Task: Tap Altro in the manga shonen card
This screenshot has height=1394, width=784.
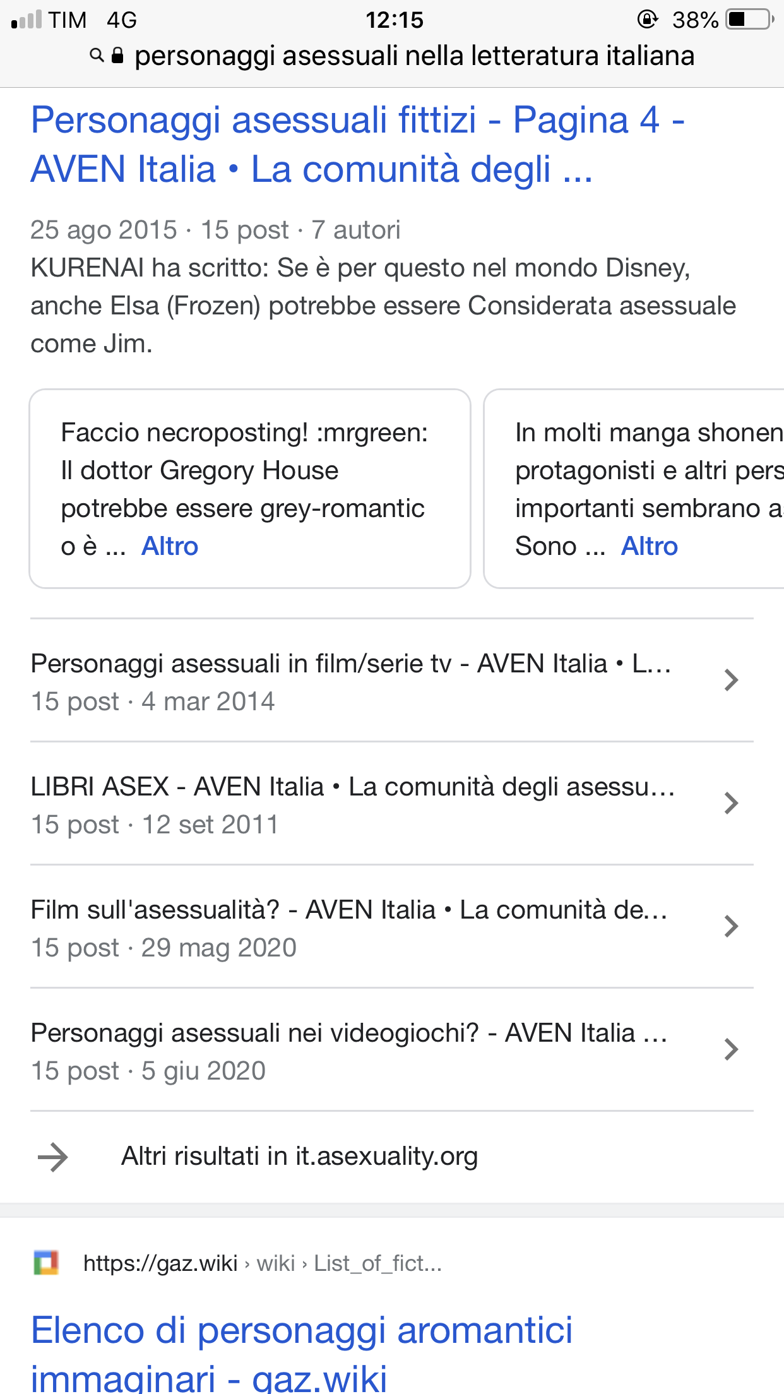Action: click(x=650, y=546)
